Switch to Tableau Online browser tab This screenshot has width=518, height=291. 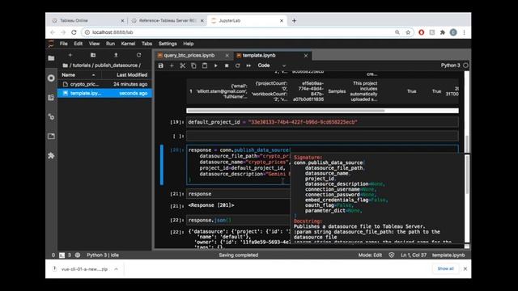[x=87, y=20]
